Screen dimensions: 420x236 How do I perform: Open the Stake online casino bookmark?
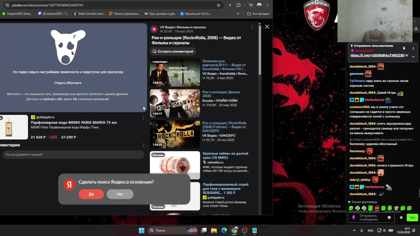(89, 14)
